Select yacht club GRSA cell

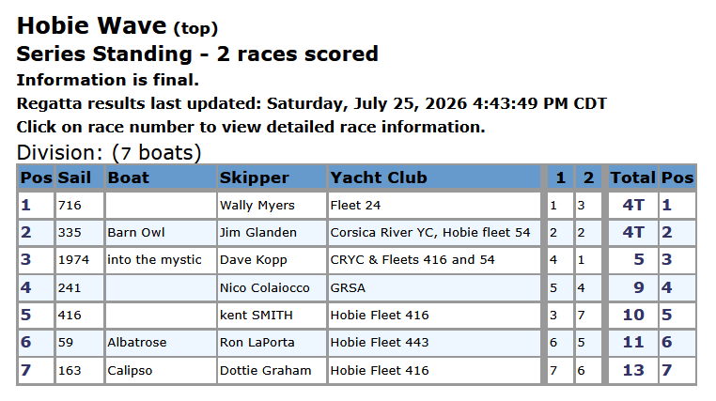tap(434, 288)
